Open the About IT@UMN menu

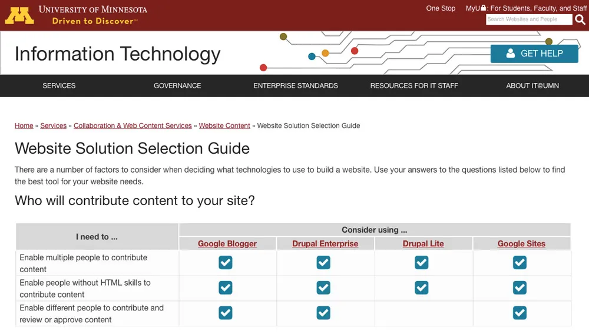coord(532,85)
